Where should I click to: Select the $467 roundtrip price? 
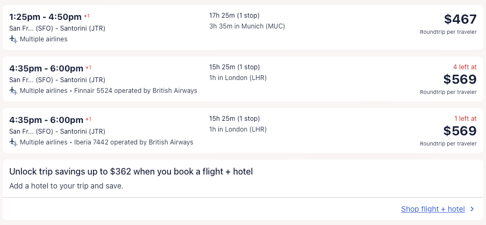click(460, 19)
